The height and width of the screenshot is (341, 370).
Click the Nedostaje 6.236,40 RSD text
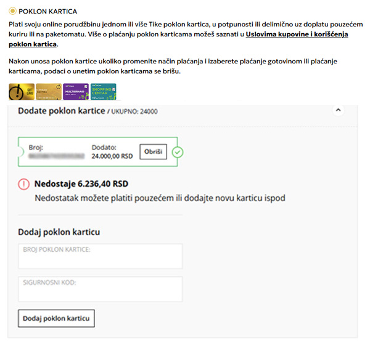click(x=81, y=183)
